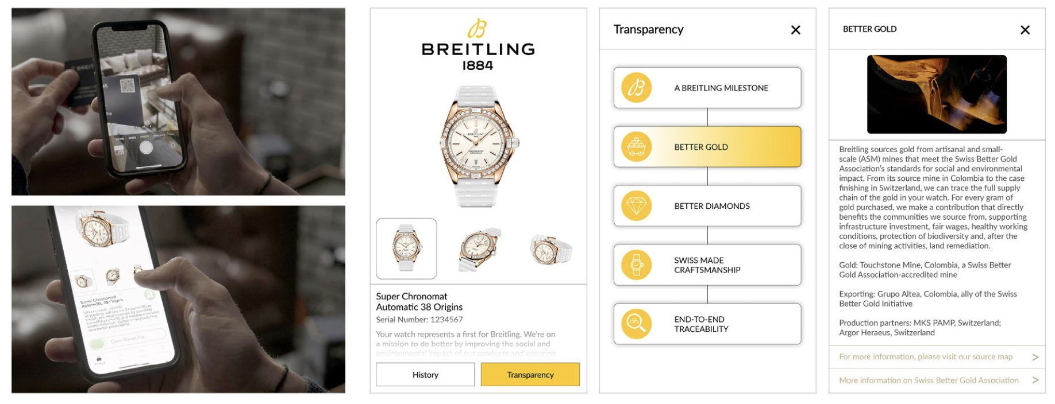Close the Transparency panel

(795, 30)
